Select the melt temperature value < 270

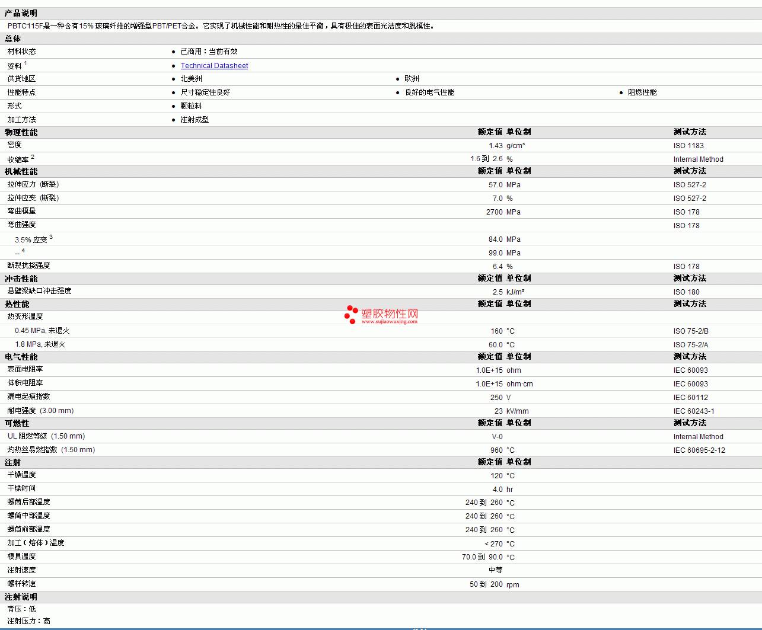pyautogui.click(x=493, y=544)
